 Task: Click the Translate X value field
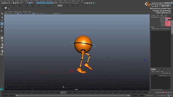click(x=168, y=19)
